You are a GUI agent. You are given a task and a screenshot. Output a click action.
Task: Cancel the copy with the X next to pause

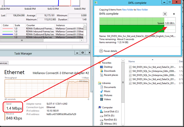click(x=174, y=14)
